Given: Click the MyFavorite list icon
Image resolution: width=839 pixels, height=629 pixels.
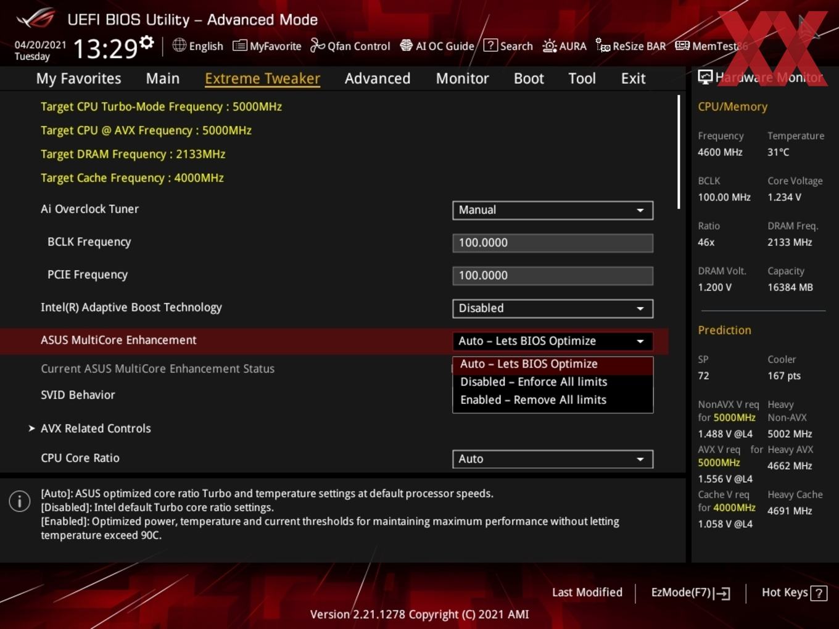Looking at the screenshot, I should tap(239, 46).
